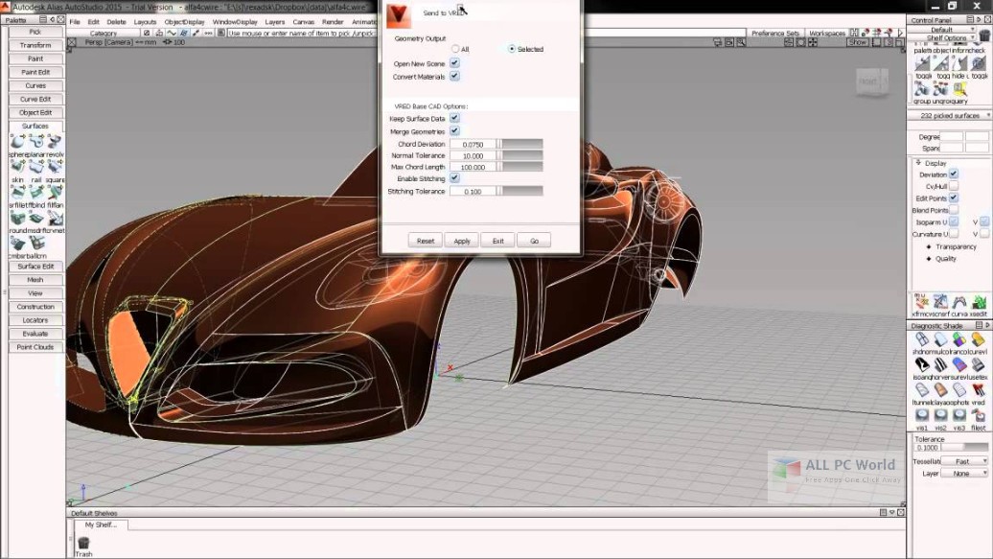Open the Layer None dropdown

pyautogui.click(x=964, y=474)
